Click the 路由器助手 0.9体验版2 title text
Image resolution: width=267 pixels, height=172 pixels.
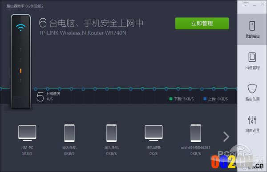pyautogui.click(x=25, y=6)
